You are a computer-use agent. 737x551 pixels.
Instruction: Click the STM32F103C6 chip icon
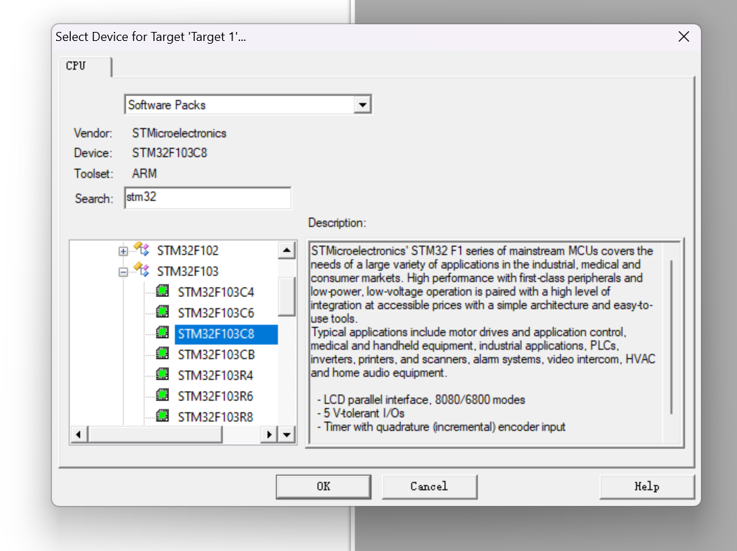click(162, 312)
